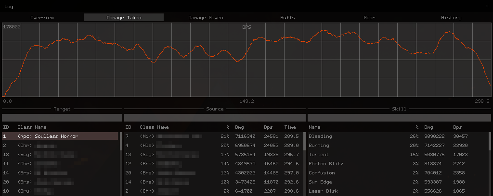Viewport: 493px width, 196px height.
Task: Open the Gear tab
Action: tap(369, 18)
